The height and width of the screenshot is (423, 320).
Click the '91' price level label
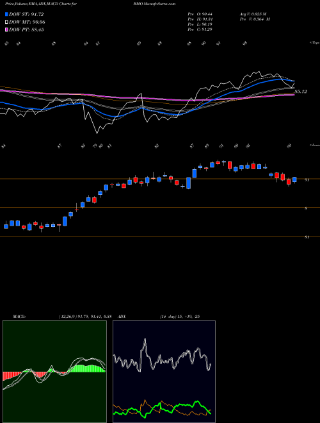pos(307,180)
